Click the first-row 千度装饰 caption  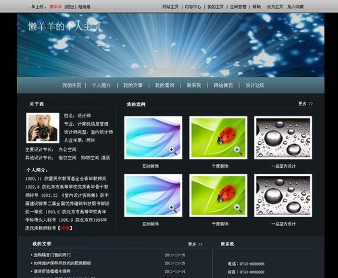tap(220, 166)
